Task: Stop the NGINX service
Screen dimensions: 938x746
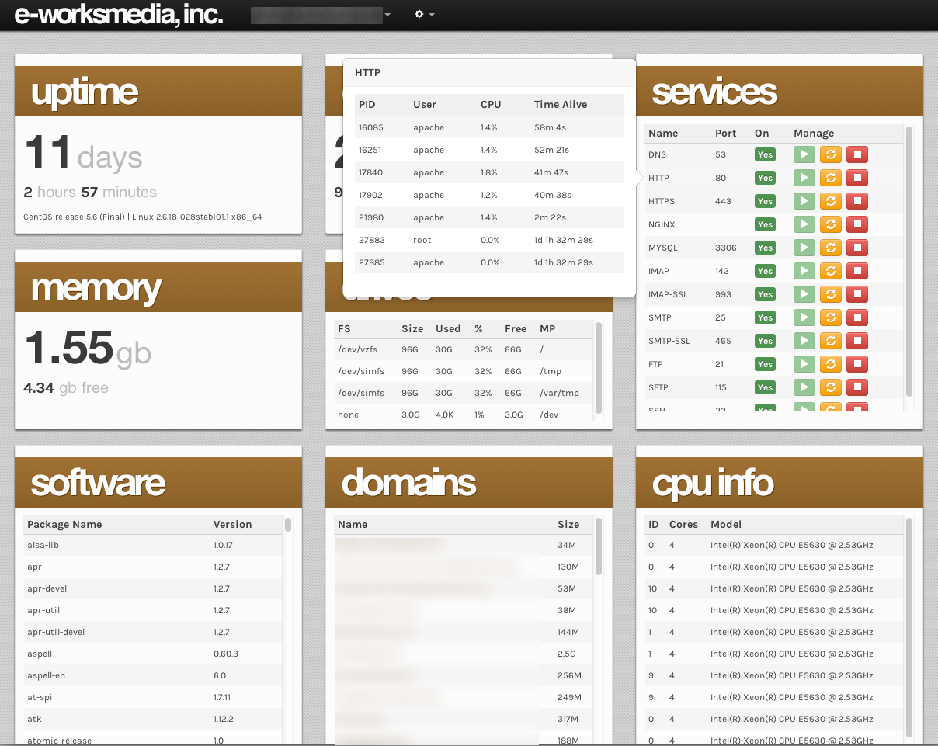Action: (x=856, y=224)
